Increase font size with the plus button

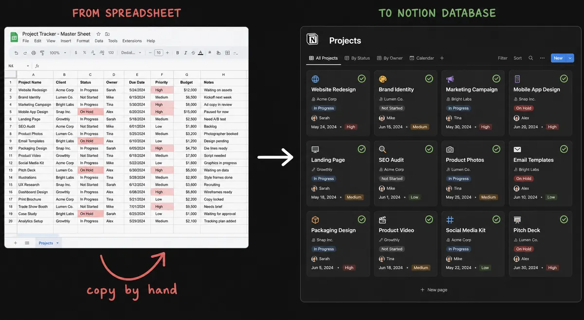tap(167, 53)
